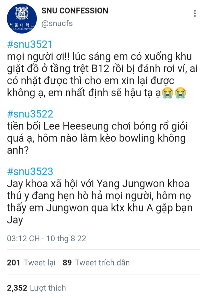Image resolution: width=207 pixels, height=298 pixels.
Task: Show the 89 Tweet trích dẫn quote tweets
Action: (96, 263)
